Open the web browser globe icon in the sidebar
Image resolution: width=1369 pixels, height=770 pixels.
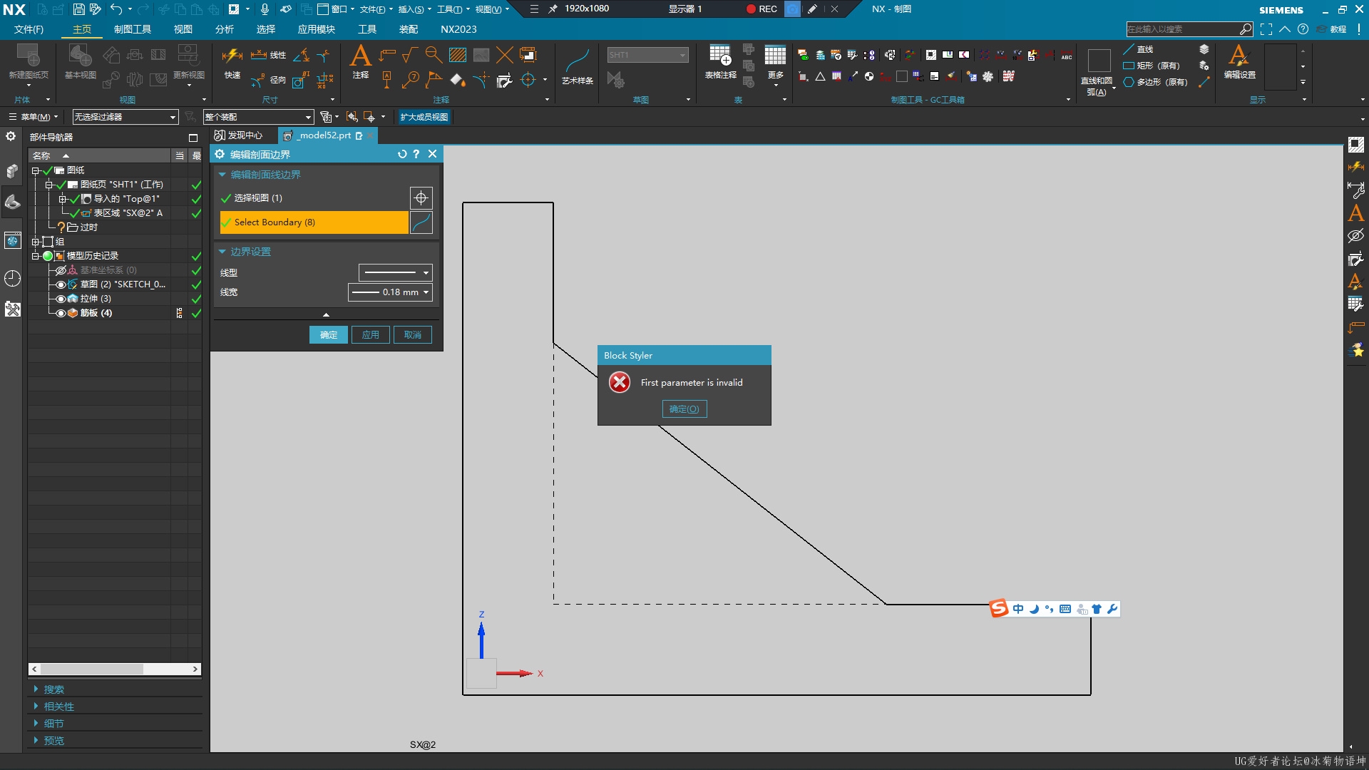coord(12,240)
